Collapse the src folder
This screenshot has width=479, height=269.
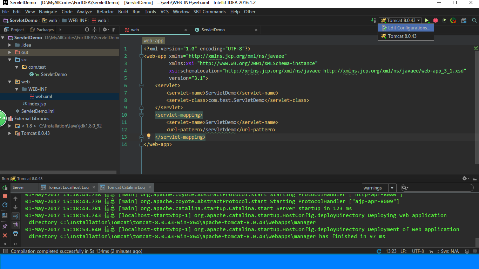point(10,60)
